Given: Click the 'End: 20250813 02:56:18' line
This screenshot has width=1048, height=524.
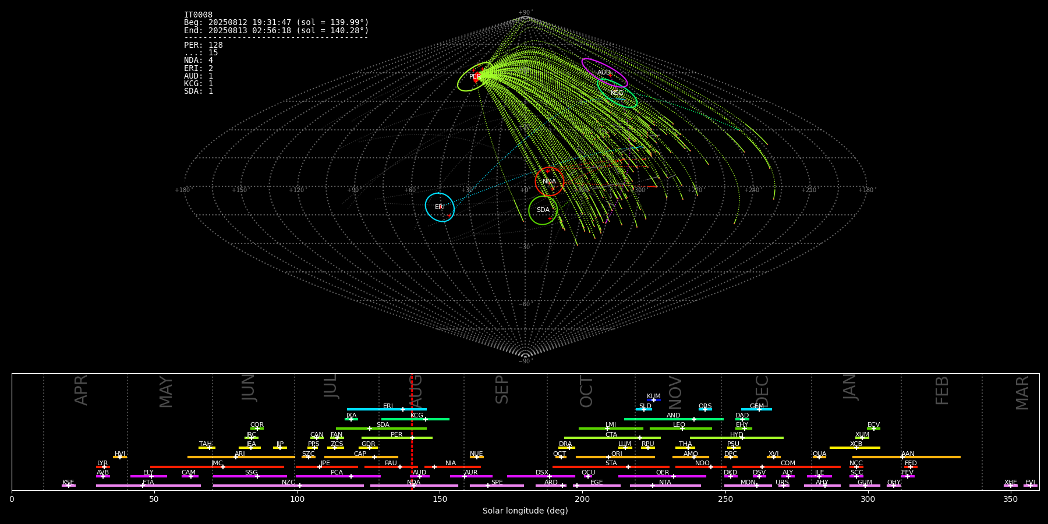Looking at the screenshot, I should 277,30.
